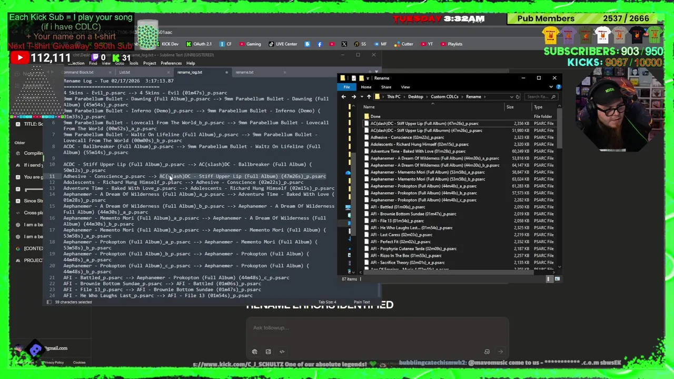Switch Explorer to details view
Image resolution: width=674 pixels, height=379 pixels.
pos(549,279)
